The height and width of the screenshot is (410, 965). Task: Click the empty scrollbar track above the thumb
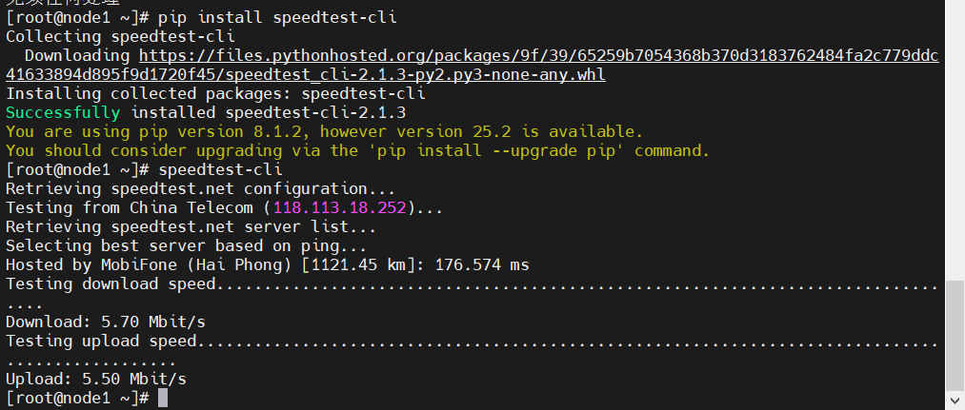955,143
